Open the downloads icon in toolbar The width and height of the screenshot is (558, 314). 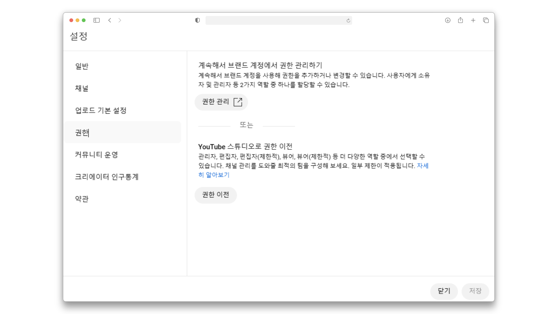tap(448, 20)
